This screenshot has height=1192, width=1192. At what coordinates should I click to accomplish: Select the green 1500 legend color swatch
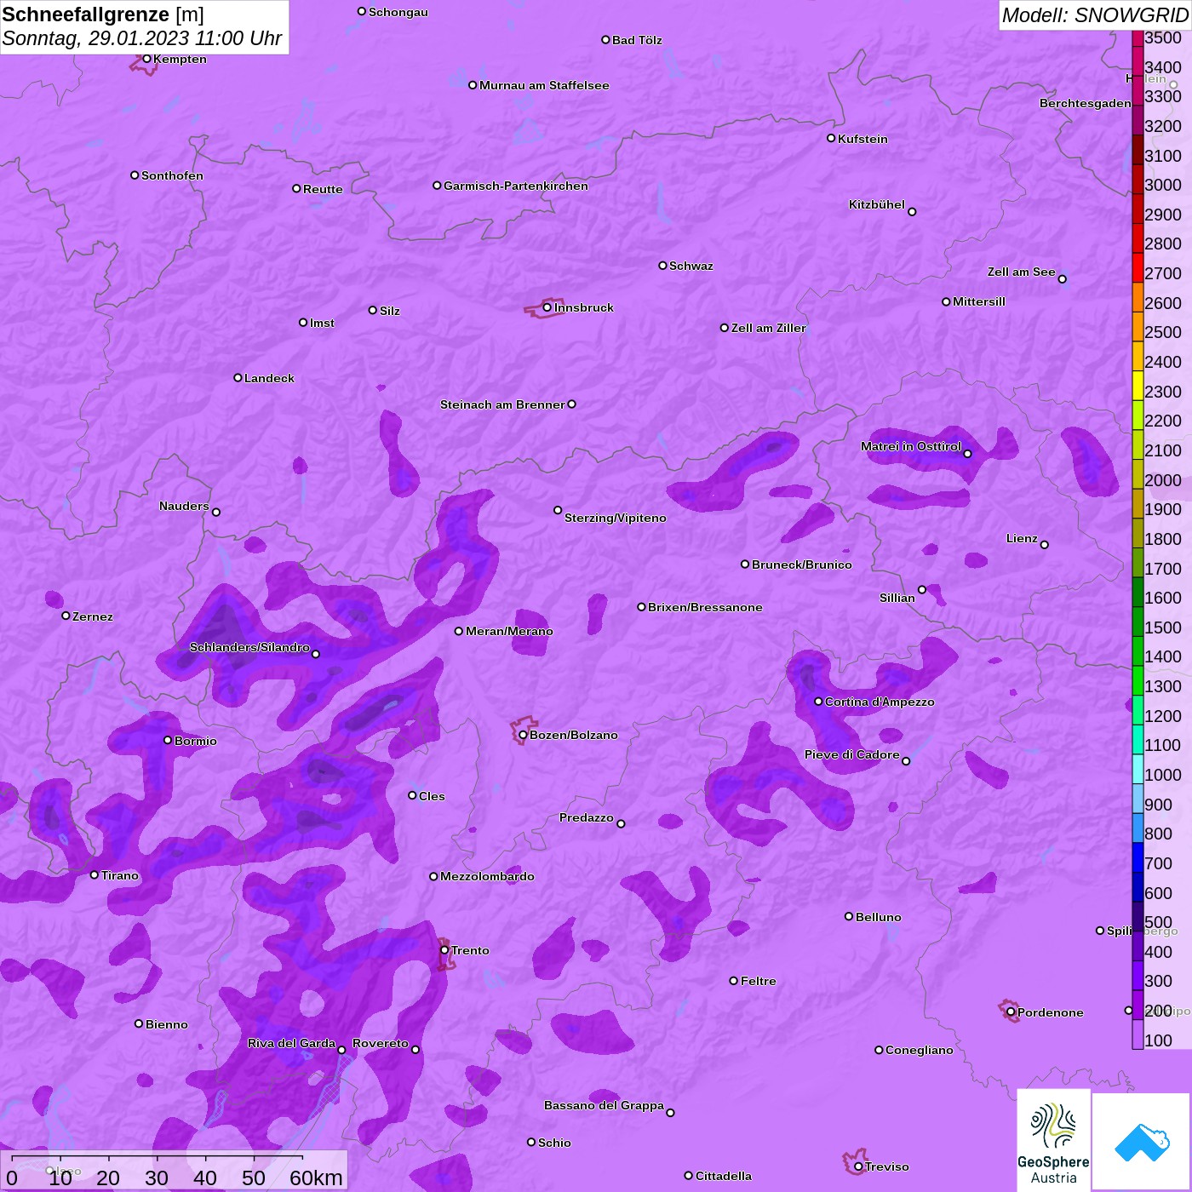pos(1138,622)
